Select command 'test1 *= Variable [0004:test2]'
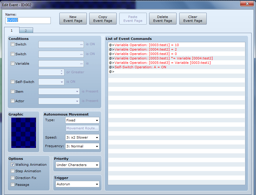The image size is (256, 195). 177,58
